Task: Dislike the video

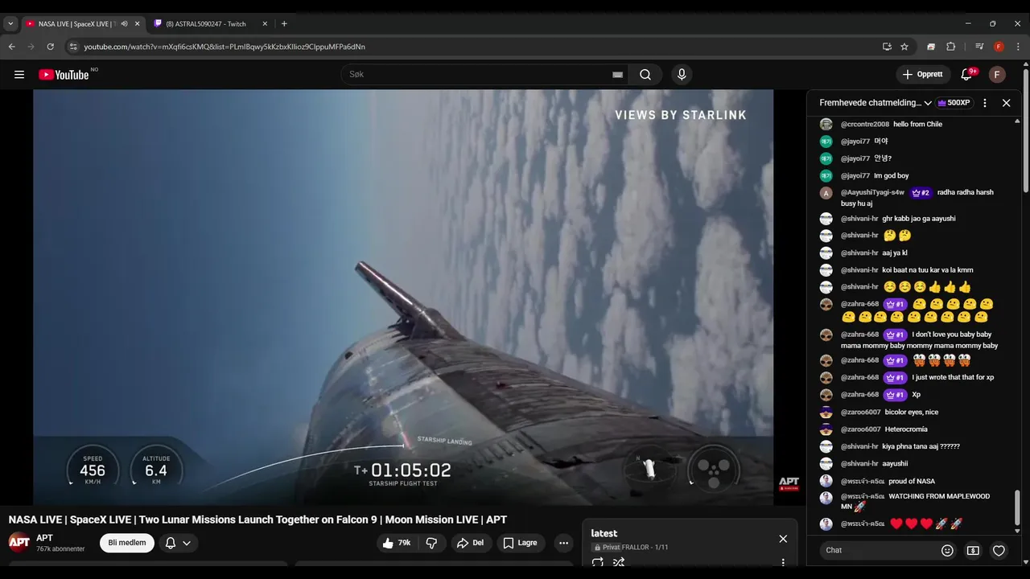Action: [431, 543]
